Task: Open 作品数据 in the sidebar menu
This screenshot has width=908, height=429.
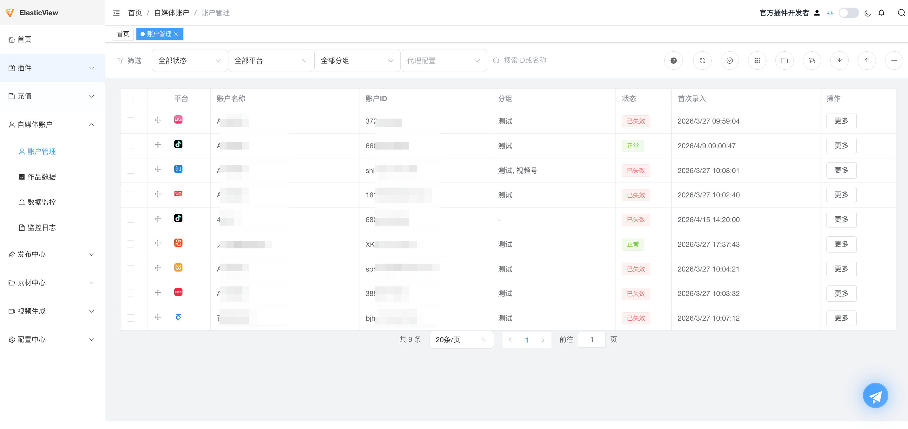Action: (x=42, y=177)
